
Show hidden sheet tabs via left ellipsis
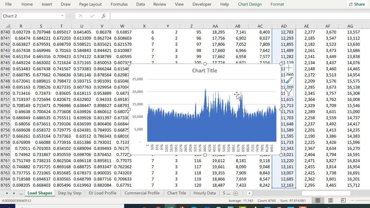click(21, 193)
